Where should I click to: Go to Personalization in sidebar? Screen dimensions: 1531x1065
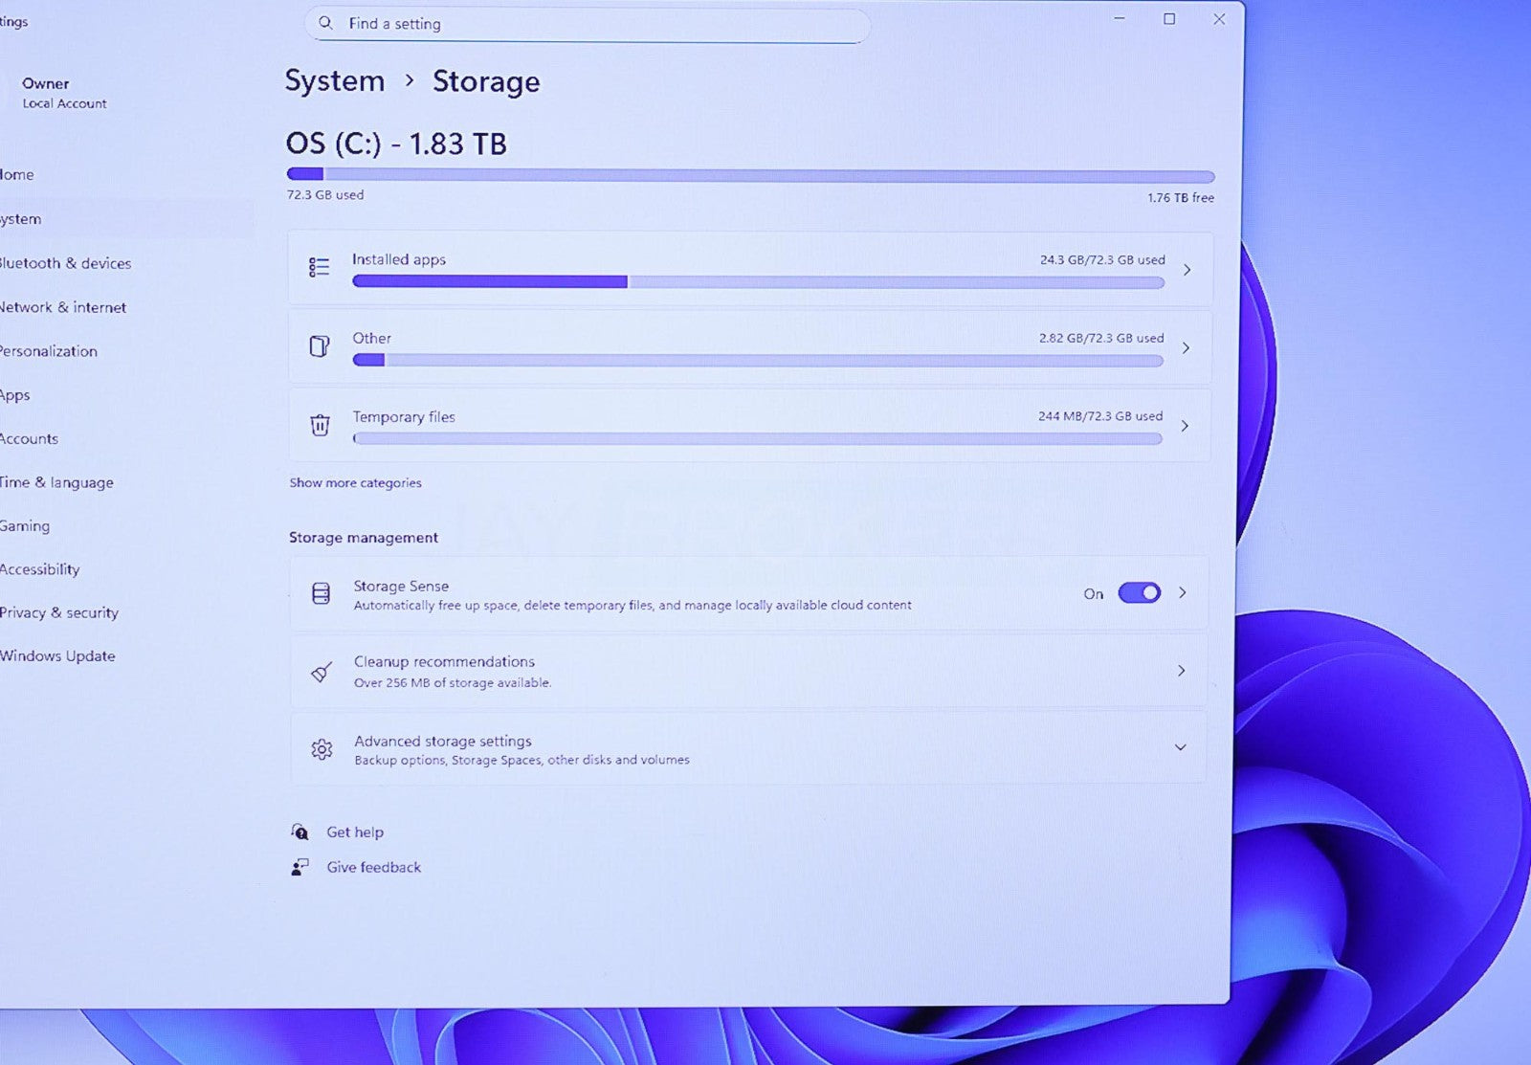click(x=49, y=351)
